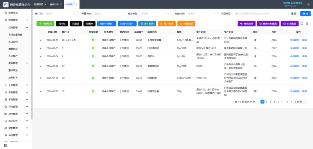The image size is (313, 149).
Task: Click 申请删除 in the 阿咖酚散 row
Action: 295,78
